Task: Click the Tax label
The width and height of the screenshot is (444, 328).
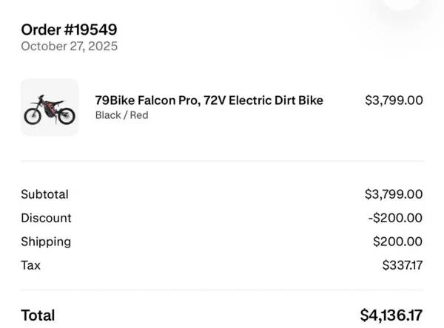Action: pyautogui.click(x=30, y=264)
